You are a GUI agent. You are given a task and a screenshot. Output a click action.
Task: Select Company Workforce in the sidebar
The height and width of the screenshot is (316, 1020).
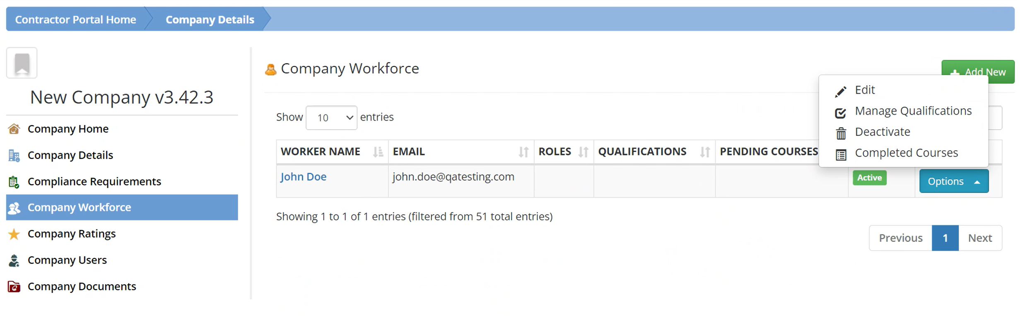point(122,207)
